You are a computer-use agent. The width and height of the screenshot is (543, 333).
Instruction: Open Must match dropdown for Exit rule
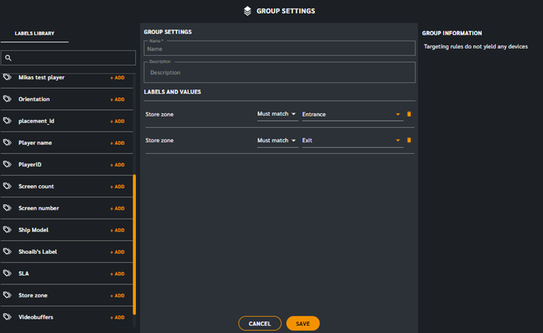[x=277, y=140]
